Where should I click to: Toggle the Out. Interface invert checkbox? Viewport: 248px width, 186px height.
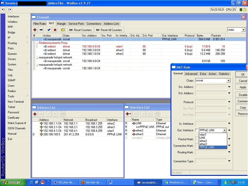coord(196,130)
